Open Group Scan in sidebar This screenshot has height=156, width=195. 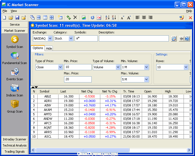[x=15, y=106]
